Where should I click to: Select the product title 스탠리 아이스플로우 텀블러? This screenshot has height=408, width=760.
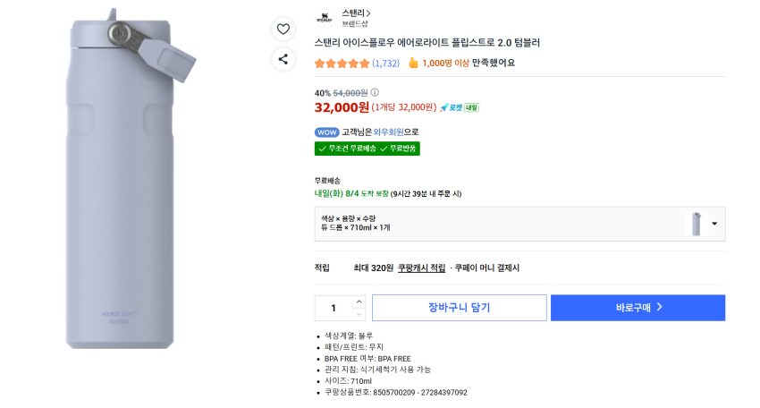point(426,43)
